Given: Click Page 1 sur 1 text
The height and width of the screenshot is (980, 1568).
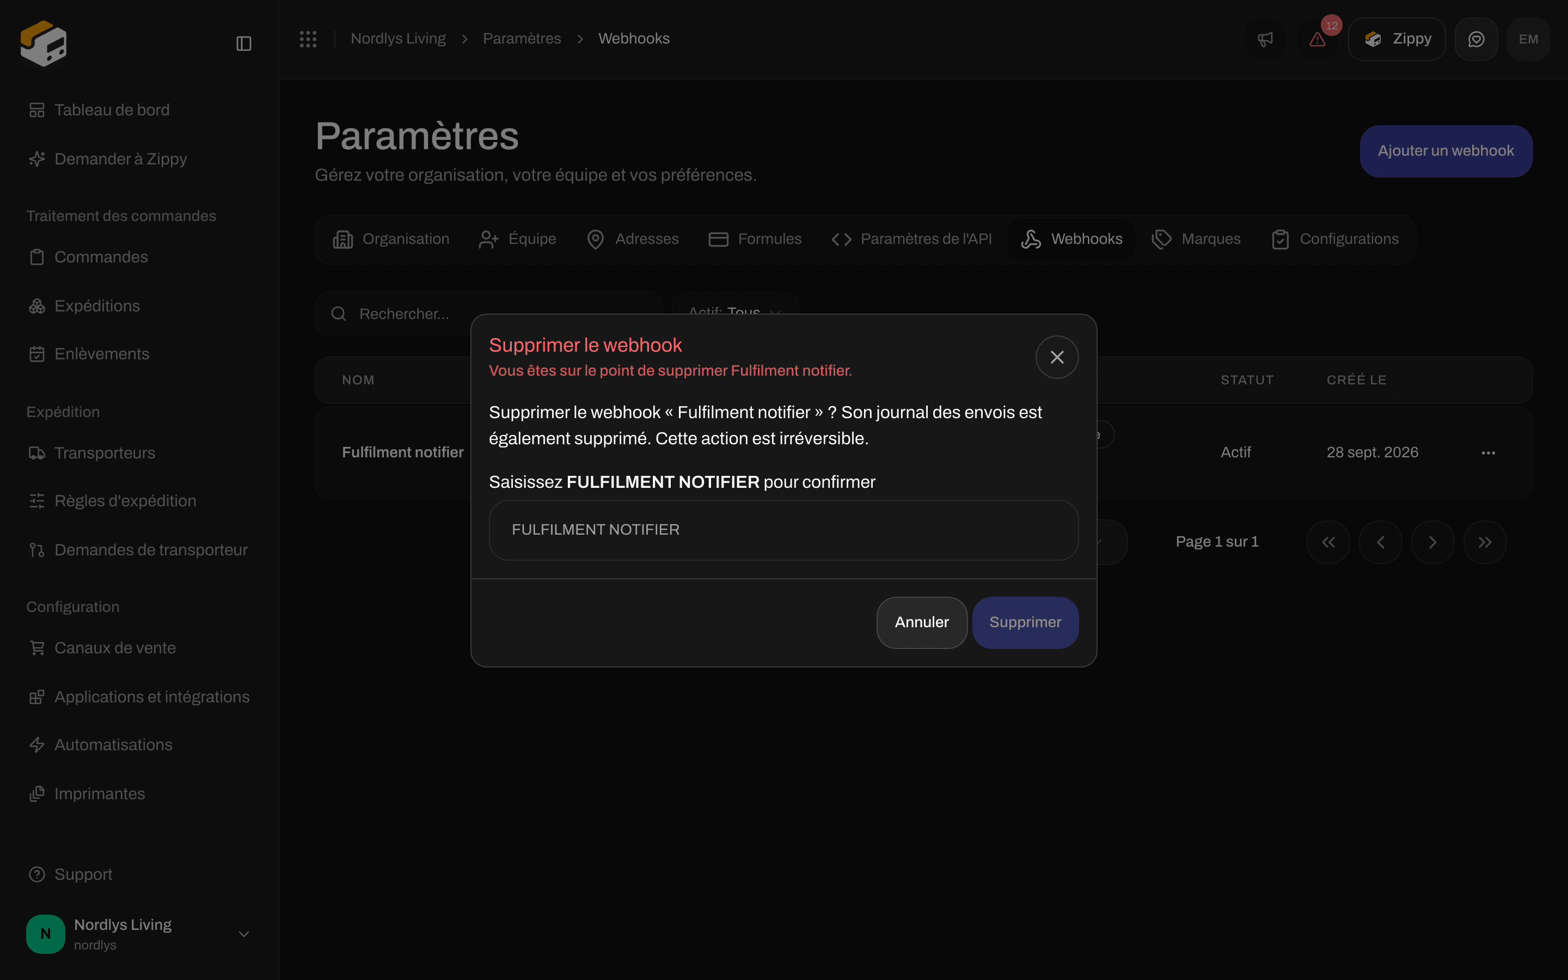Looking at the screenshot, I should coord(1217,542).
